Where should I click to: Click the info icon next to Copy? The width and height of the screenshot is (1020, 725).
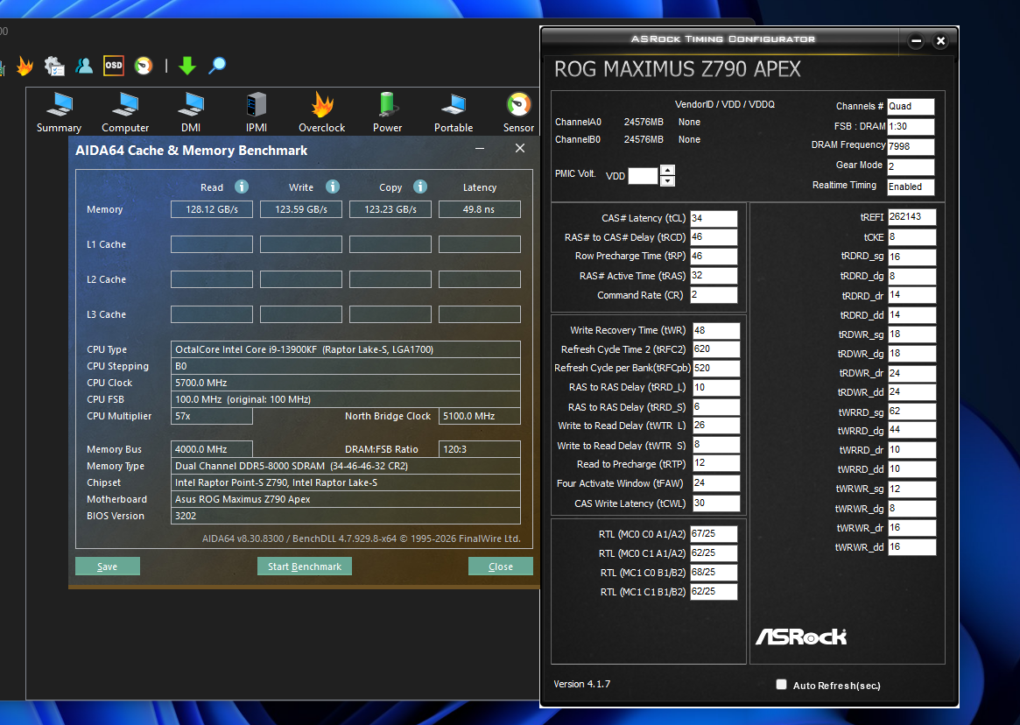(420, 187)
